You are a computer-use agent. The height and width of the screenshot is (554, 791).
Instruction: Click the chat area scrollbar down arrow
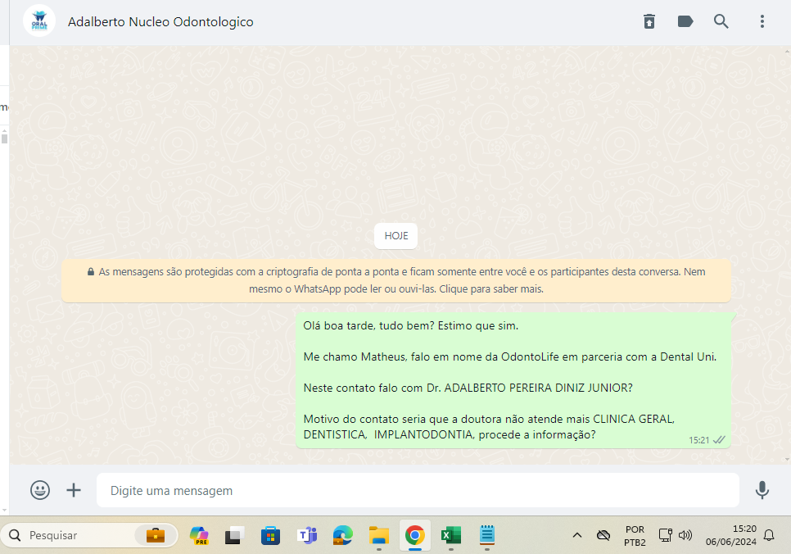click(x=788, y=460)
